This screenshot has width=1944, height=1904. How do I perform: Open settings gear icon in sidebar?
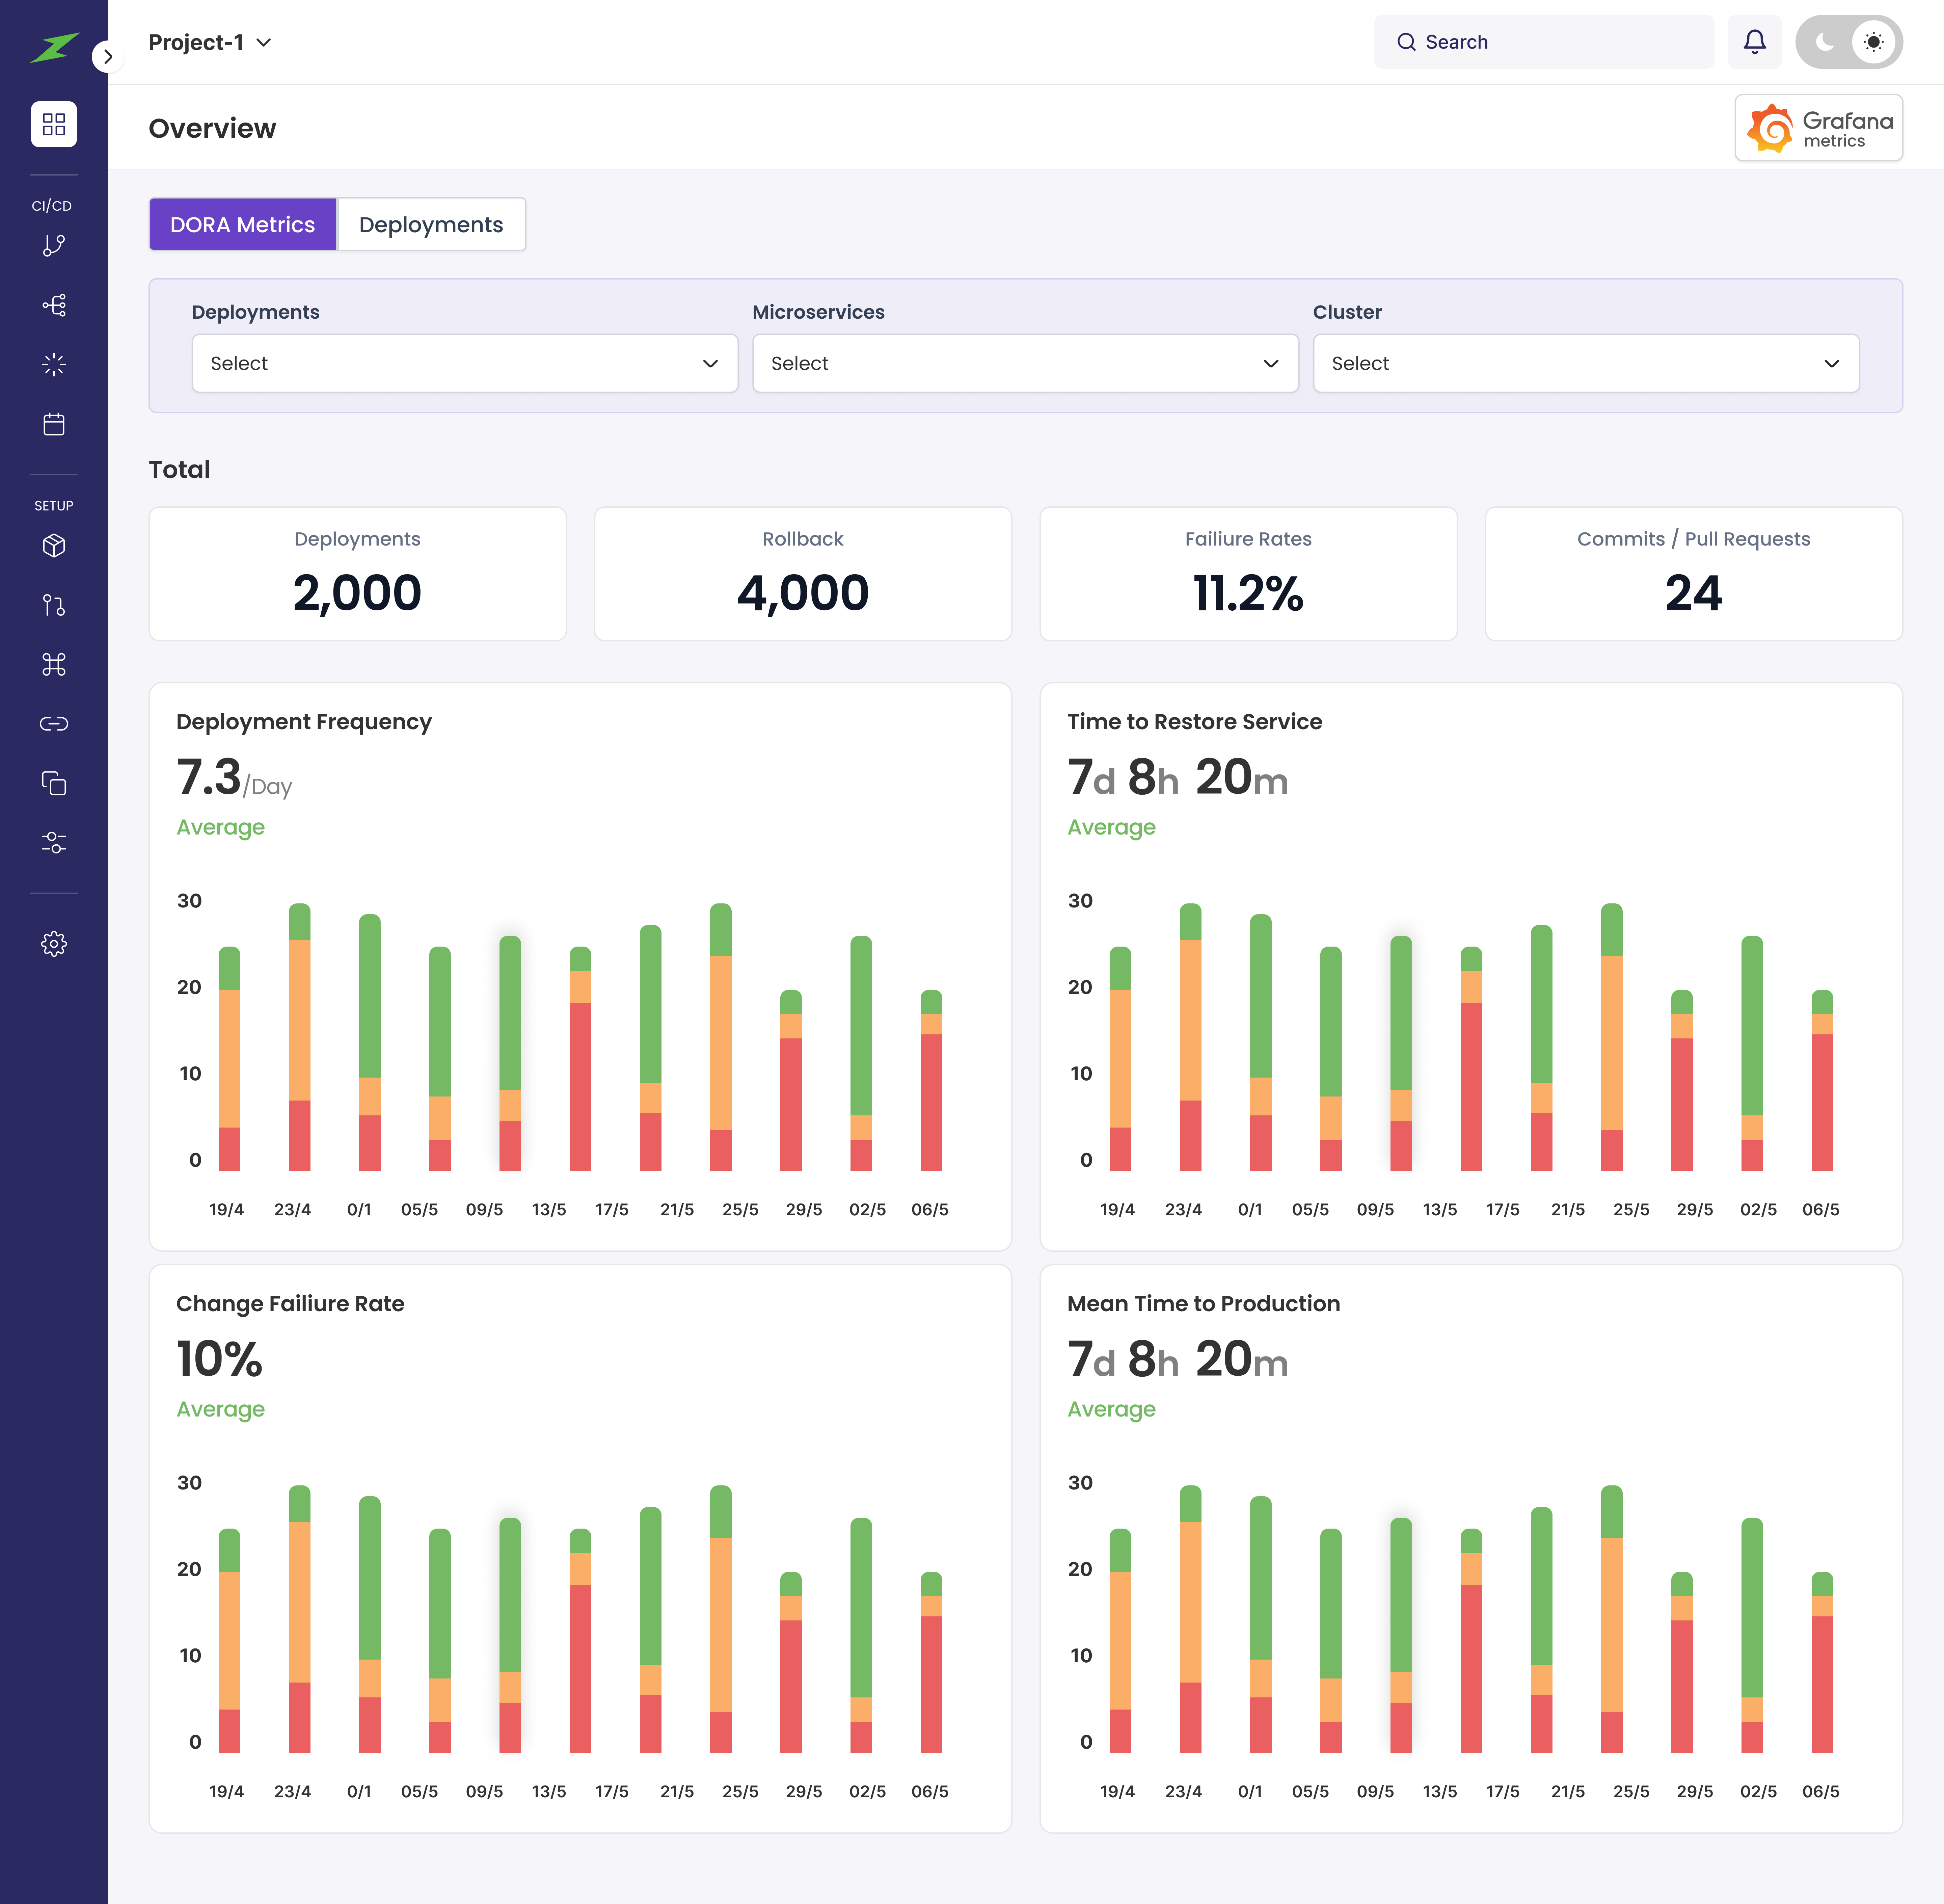(54, 944)
